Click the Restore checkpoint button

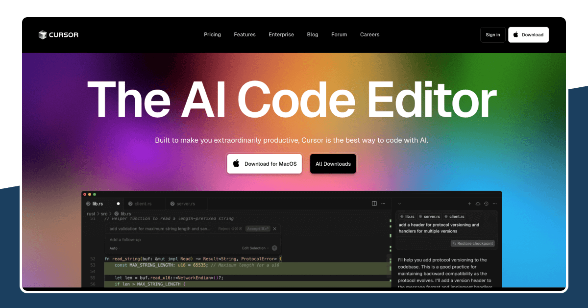click(x=473, y=243)
